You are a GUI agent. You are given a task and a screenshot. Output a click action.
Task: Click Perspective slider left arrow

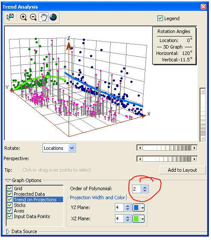[140, 159]
